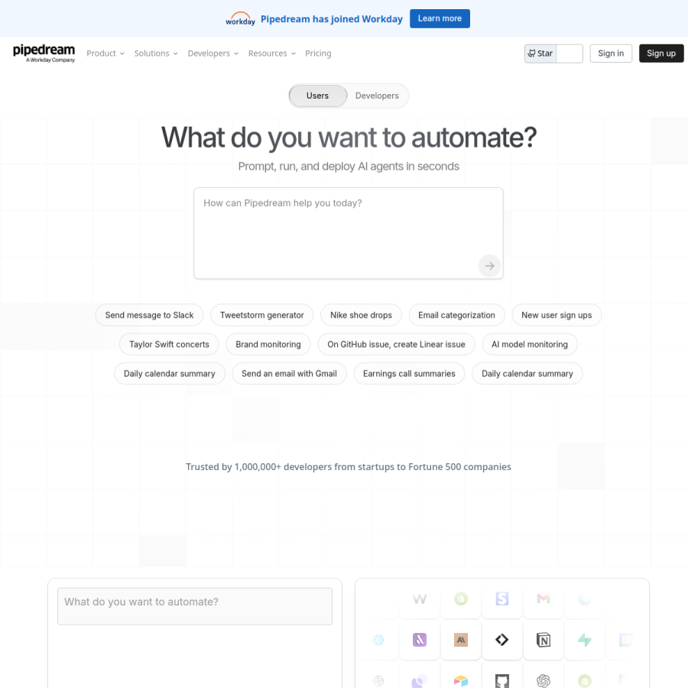Viewport: 688px width, 688px height.
Task: Choose the AI model monitoring suggestion
Action: pyautogui.click(x=530, y=345)
